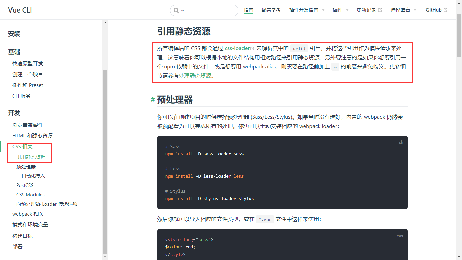Viewport: 462px width, 260px height.
Task: Open the css-loader documentation link
Action: [x=237, y=48]
